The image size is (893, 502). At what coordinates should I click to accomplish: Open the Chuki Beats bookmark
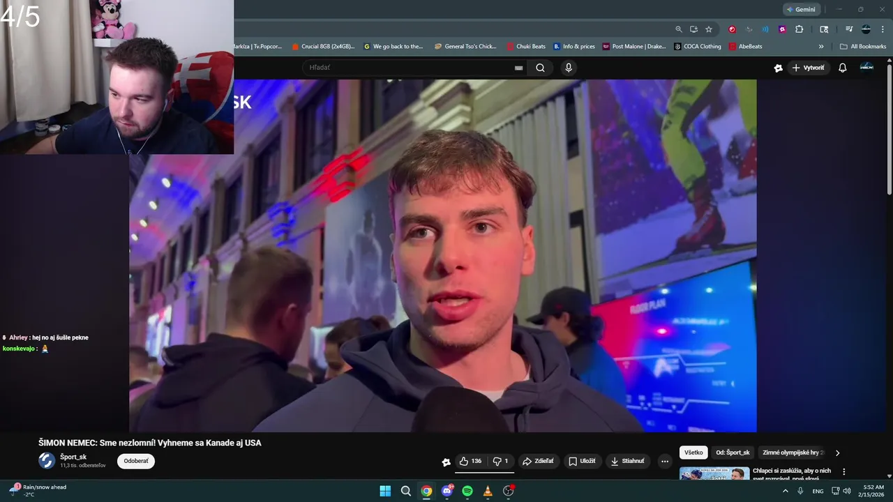(x=526, y=47)
